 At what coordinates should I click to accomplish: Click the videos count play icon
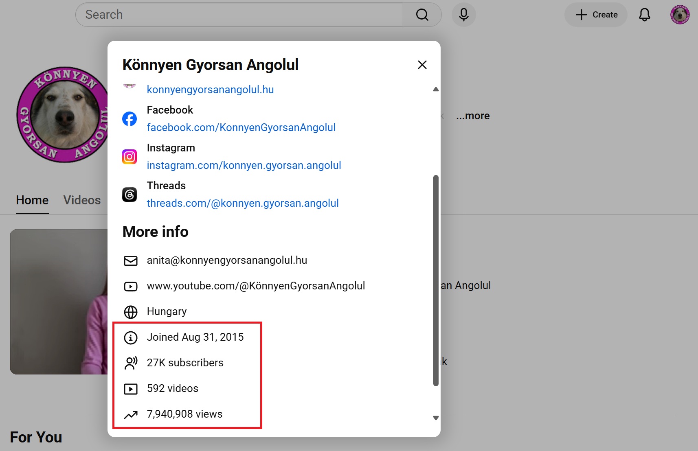coord(131,389)
